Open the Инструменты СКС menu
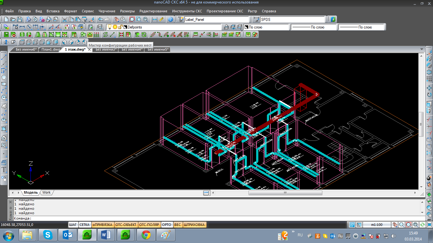 (187, 11)
